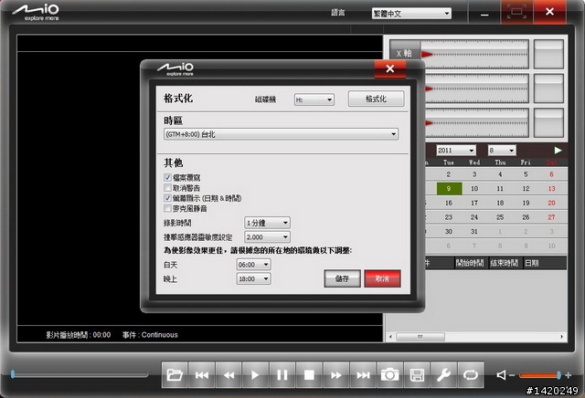
Task: Take a snapshot with the camera icon
Action: (x=390, y=375)
